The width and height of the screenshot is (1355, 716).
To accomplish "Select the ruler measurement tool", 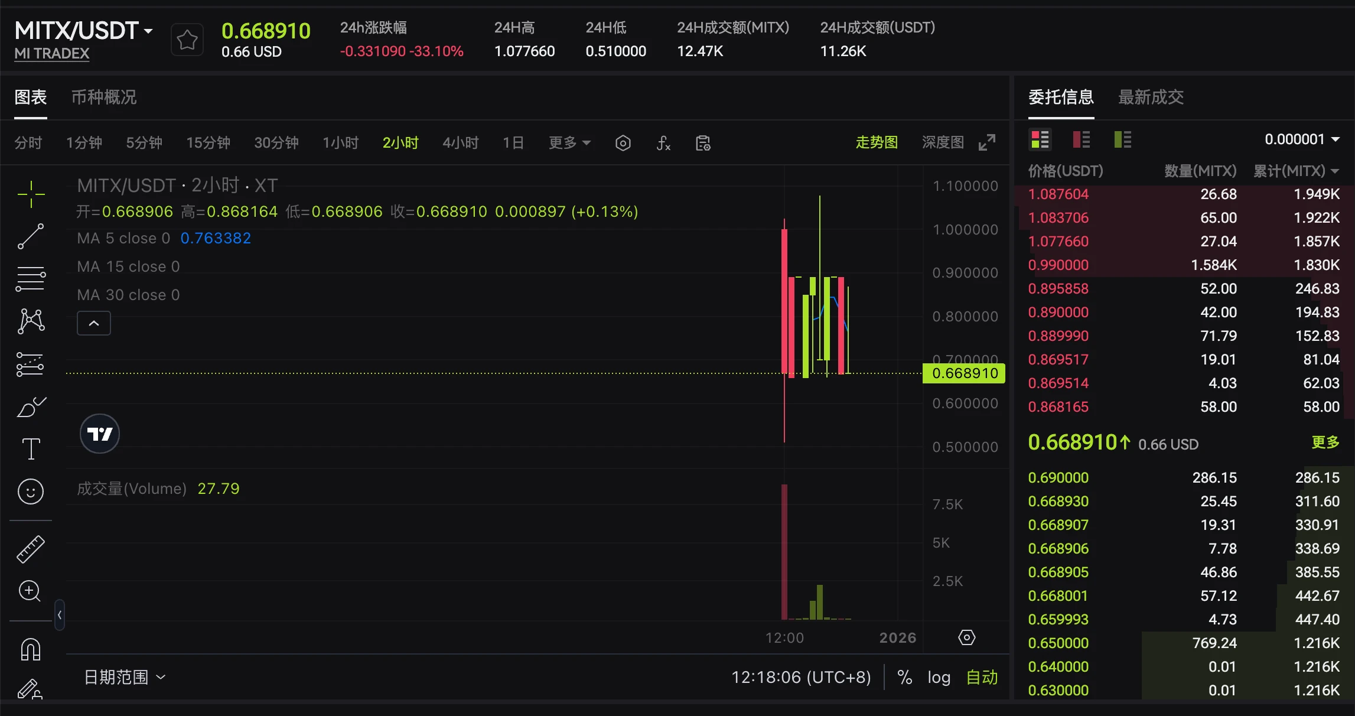I will coord(31,549).
